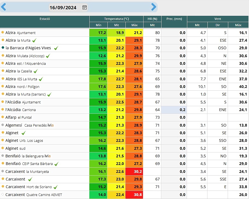Click green checkmark beside Alzira la Murta (barranc)

[x=49, y=94]
